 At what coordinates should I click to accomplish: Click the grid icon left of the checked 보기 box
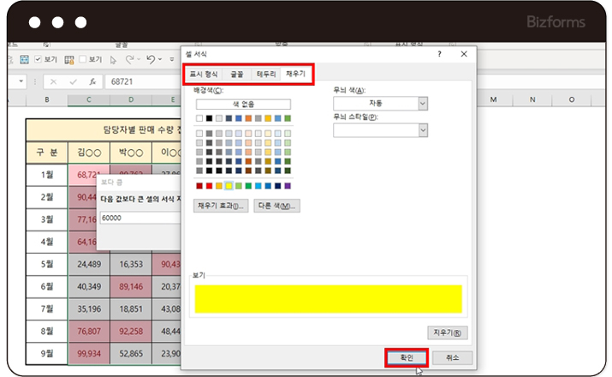pos(24,60)
